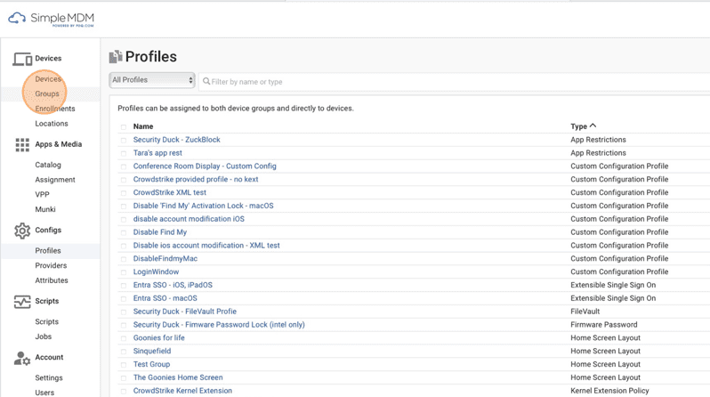Open Disable ios account modification - XML test
The height and width of the screenshot is (397, 710).
(206, 245)
